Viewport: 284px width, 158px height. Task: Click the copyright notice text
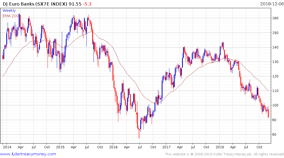tap(224, 154)
